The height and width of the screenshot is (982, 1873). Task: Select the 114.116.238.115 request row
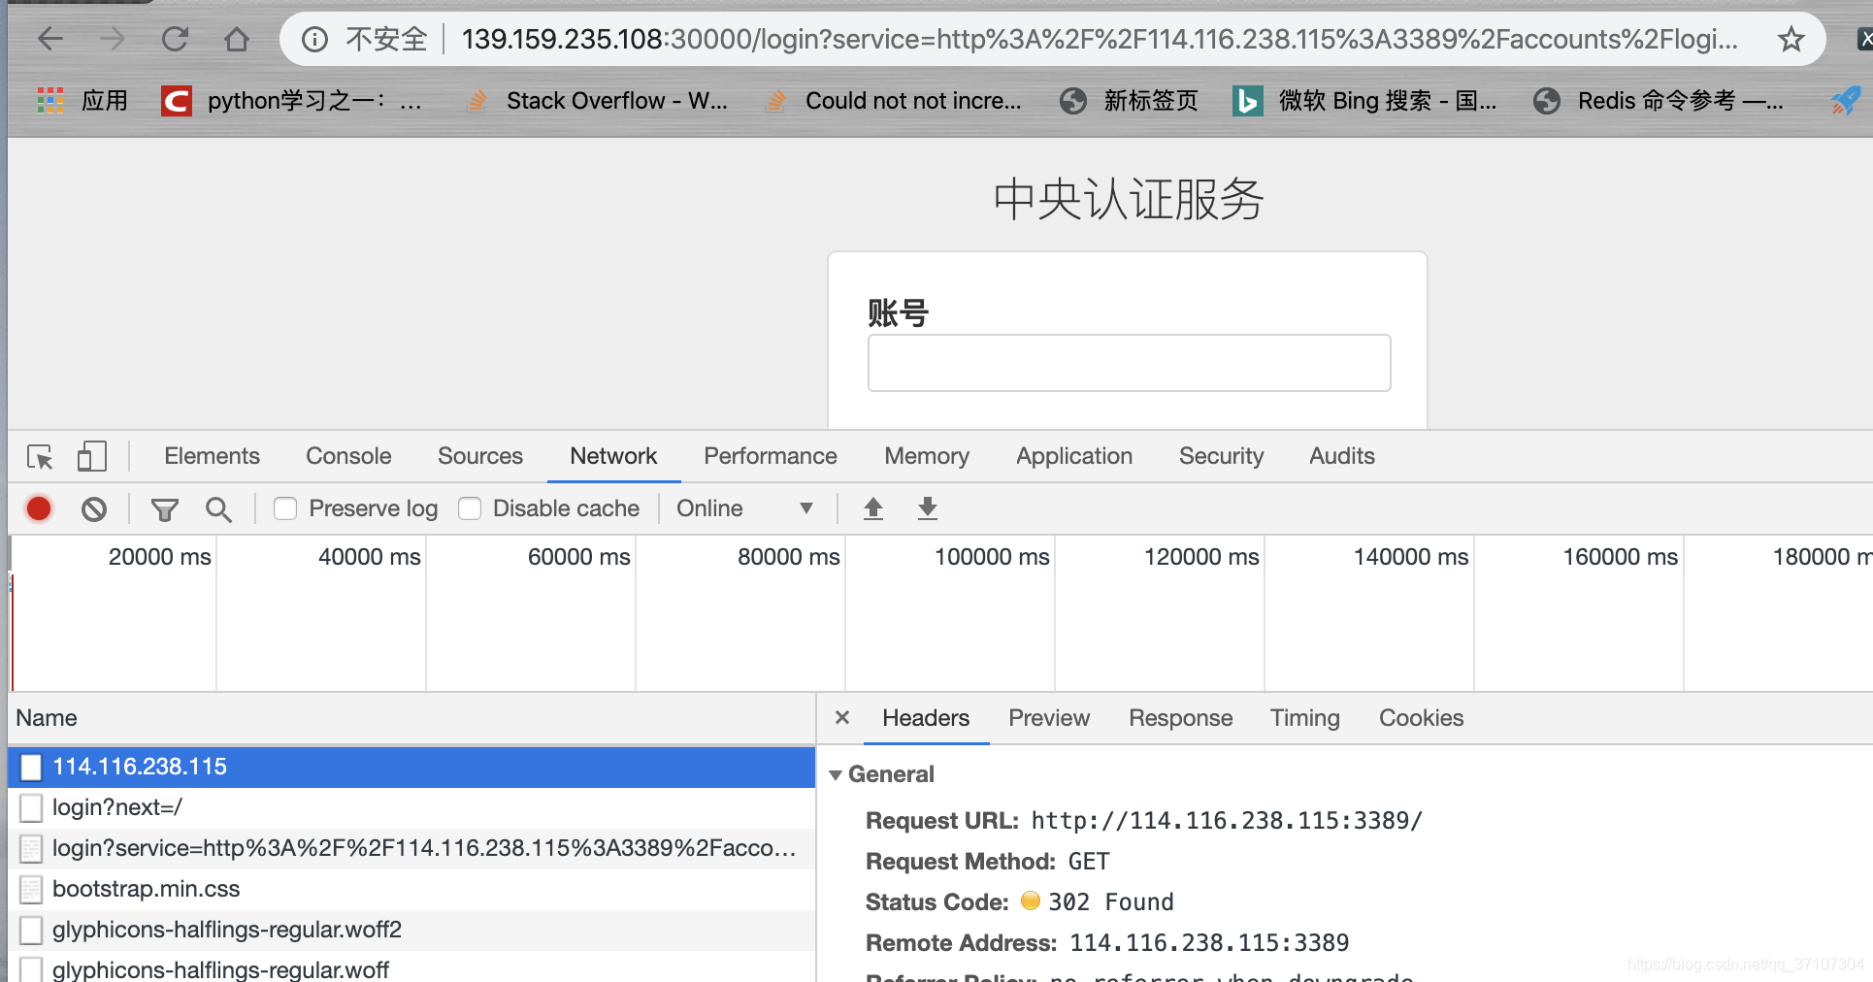411,767
